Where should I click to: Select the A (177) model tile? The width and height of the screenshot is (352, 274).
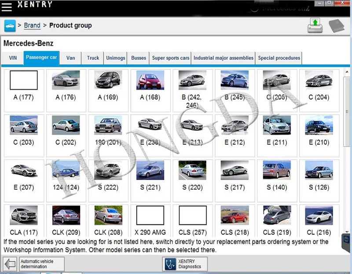pos(24,90)
